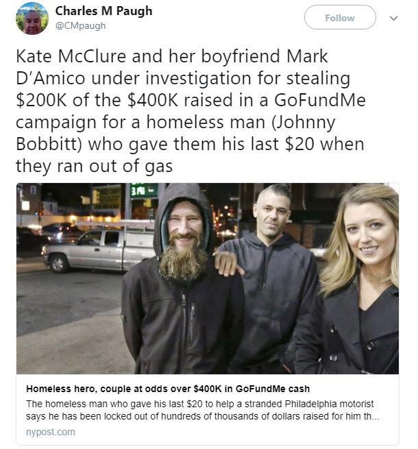Open the Charles M Paugh display name
418x449 pixels.
[x=103, y=11]
